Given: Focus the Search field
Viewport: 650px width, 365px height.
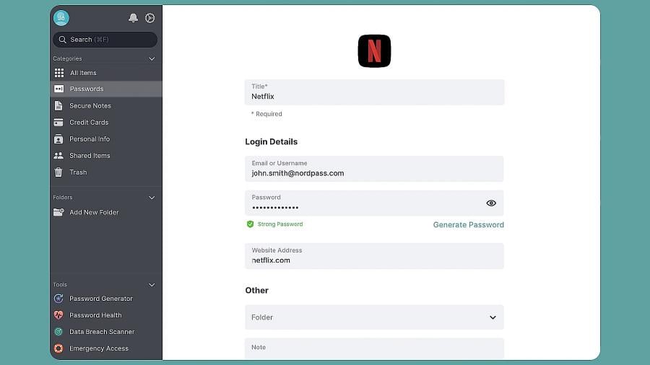Looking at the screenshot, I should coord(105,40).
